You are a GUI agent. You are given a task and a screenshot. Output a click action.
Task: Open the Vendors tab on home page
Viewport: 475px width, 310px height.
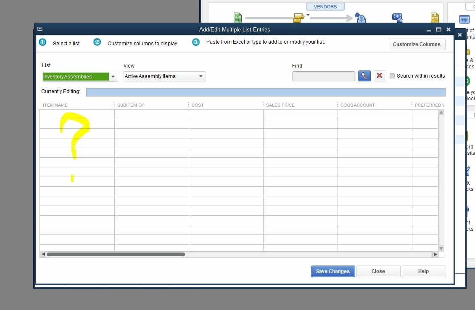[325, 7]
